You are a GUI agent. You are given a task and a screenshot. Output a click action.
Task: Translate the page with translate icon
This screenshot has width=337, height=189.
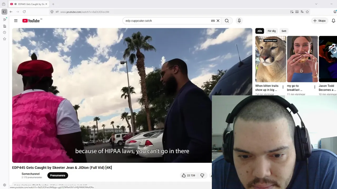pos(302,12)
